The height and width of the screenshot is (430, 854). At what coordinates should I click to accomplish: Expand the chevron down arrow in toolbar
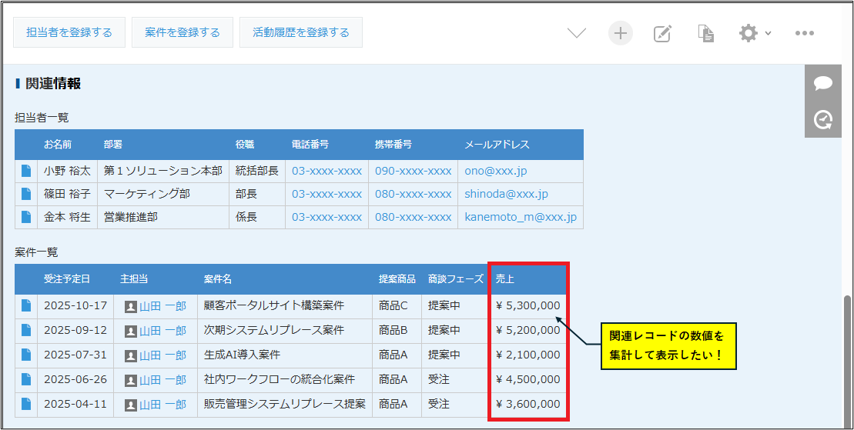click(x=577, y=33)
